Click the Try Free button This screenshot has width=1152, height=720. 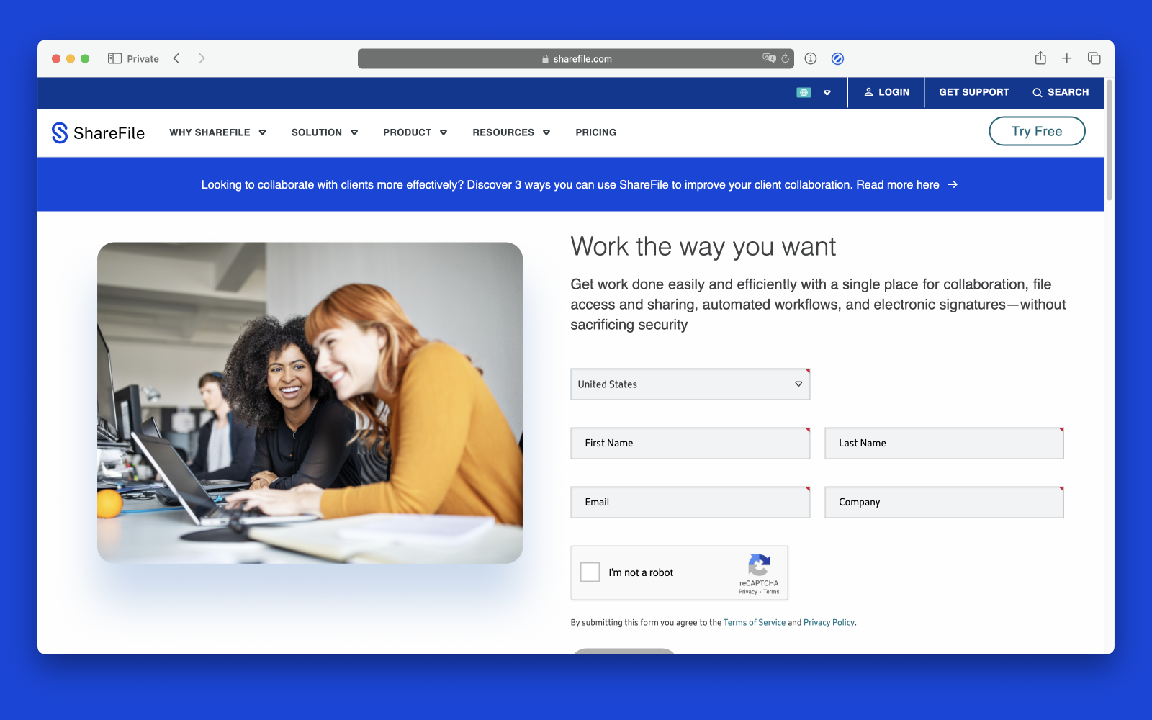point(1037,131)
